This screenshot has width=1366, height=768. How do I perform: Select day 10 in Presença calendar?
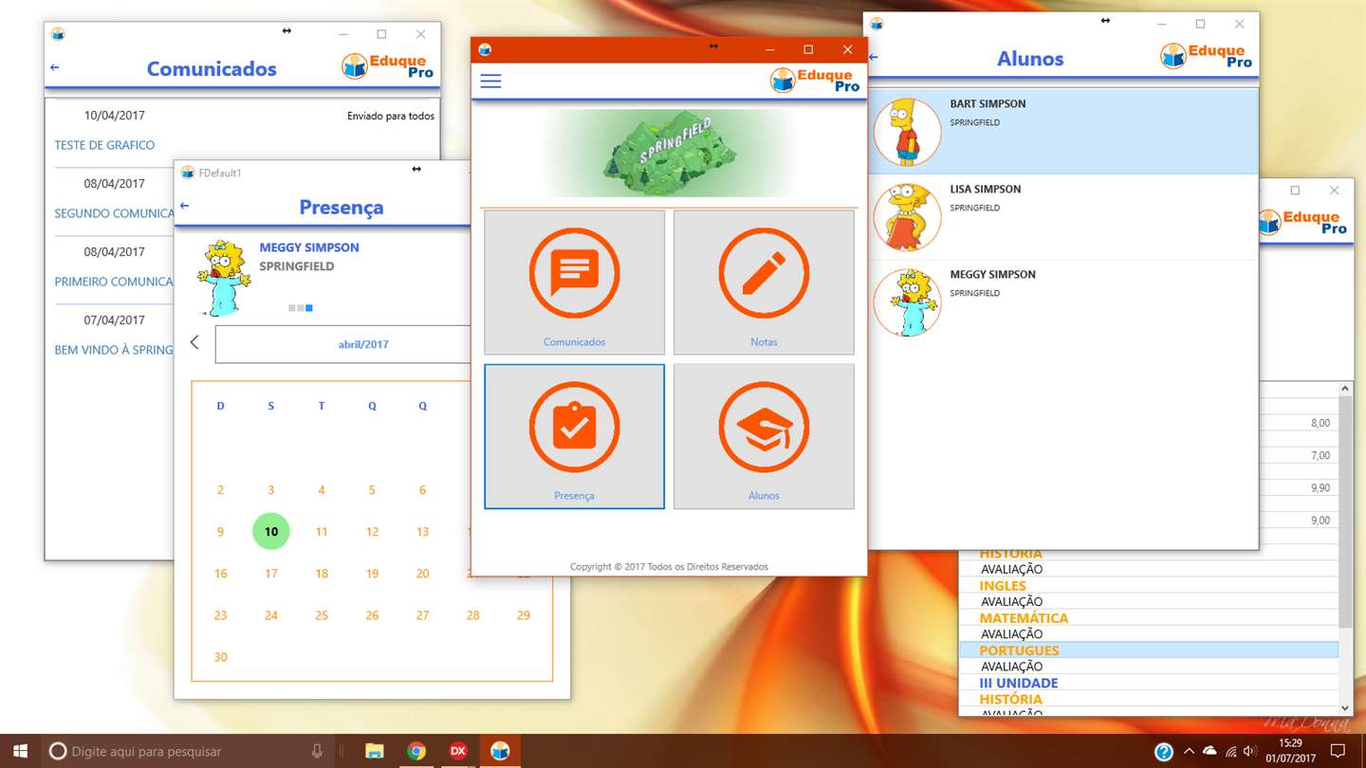pos(270,531)
